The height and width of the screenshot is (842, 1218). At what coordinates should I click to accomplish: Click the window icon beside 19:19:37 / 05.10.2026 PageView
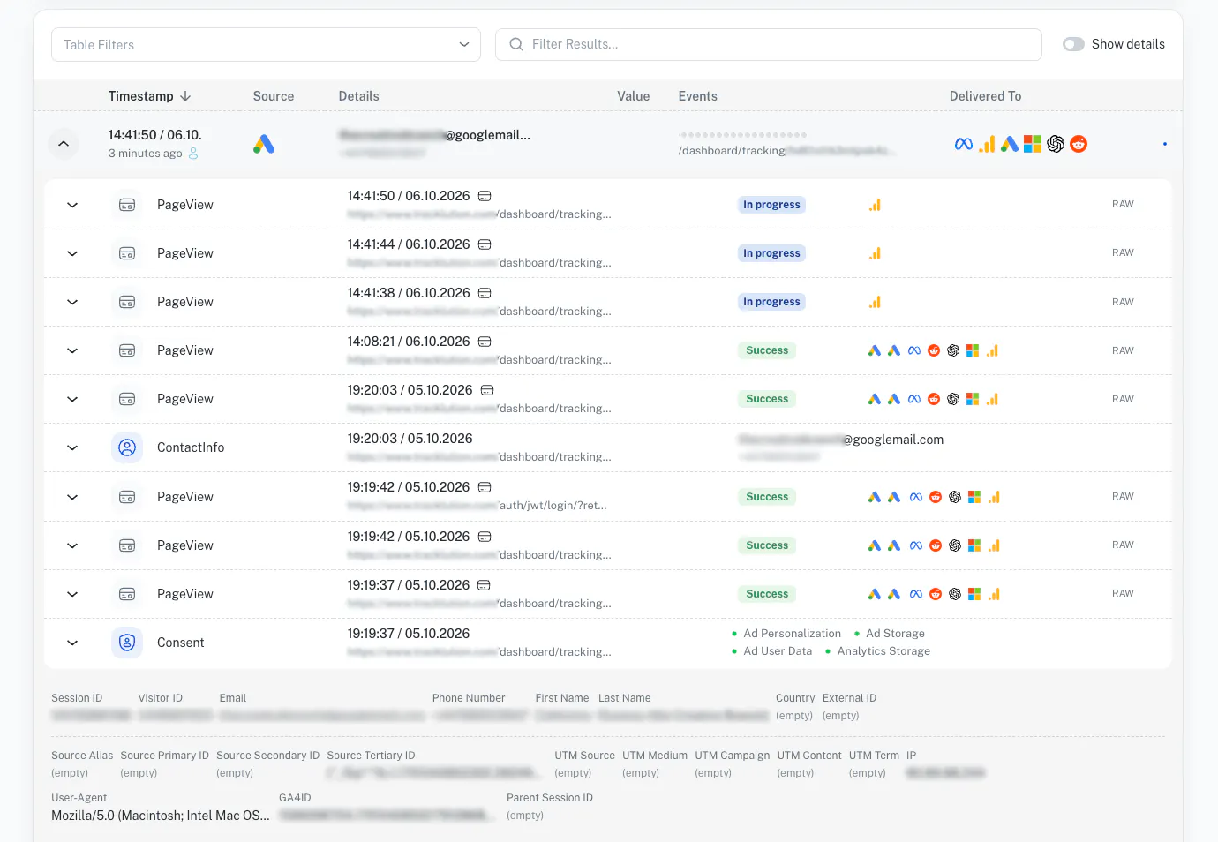click(484, 585)
